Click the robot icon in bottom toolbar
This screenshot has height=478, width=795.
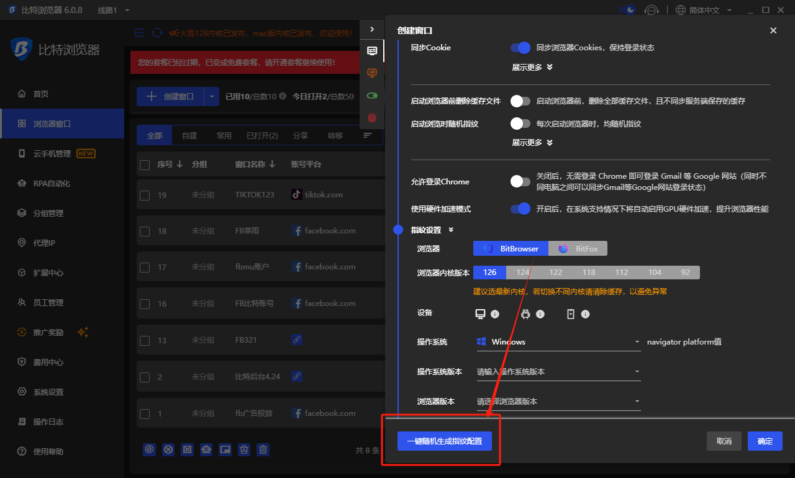(206, 450)
